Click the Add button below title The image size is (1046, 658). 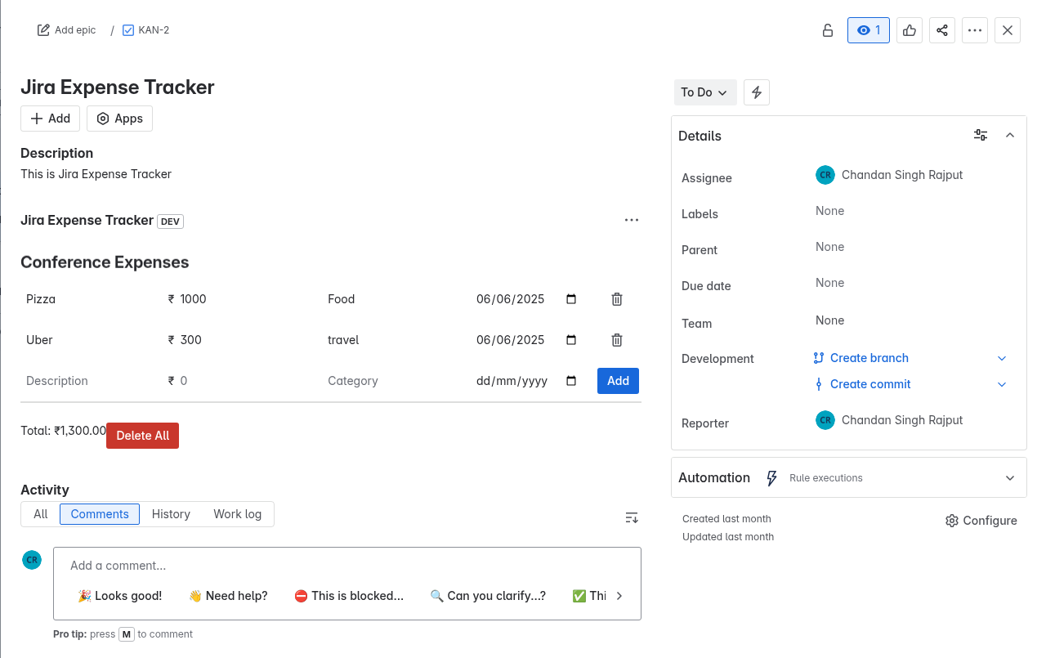point(51,119)
